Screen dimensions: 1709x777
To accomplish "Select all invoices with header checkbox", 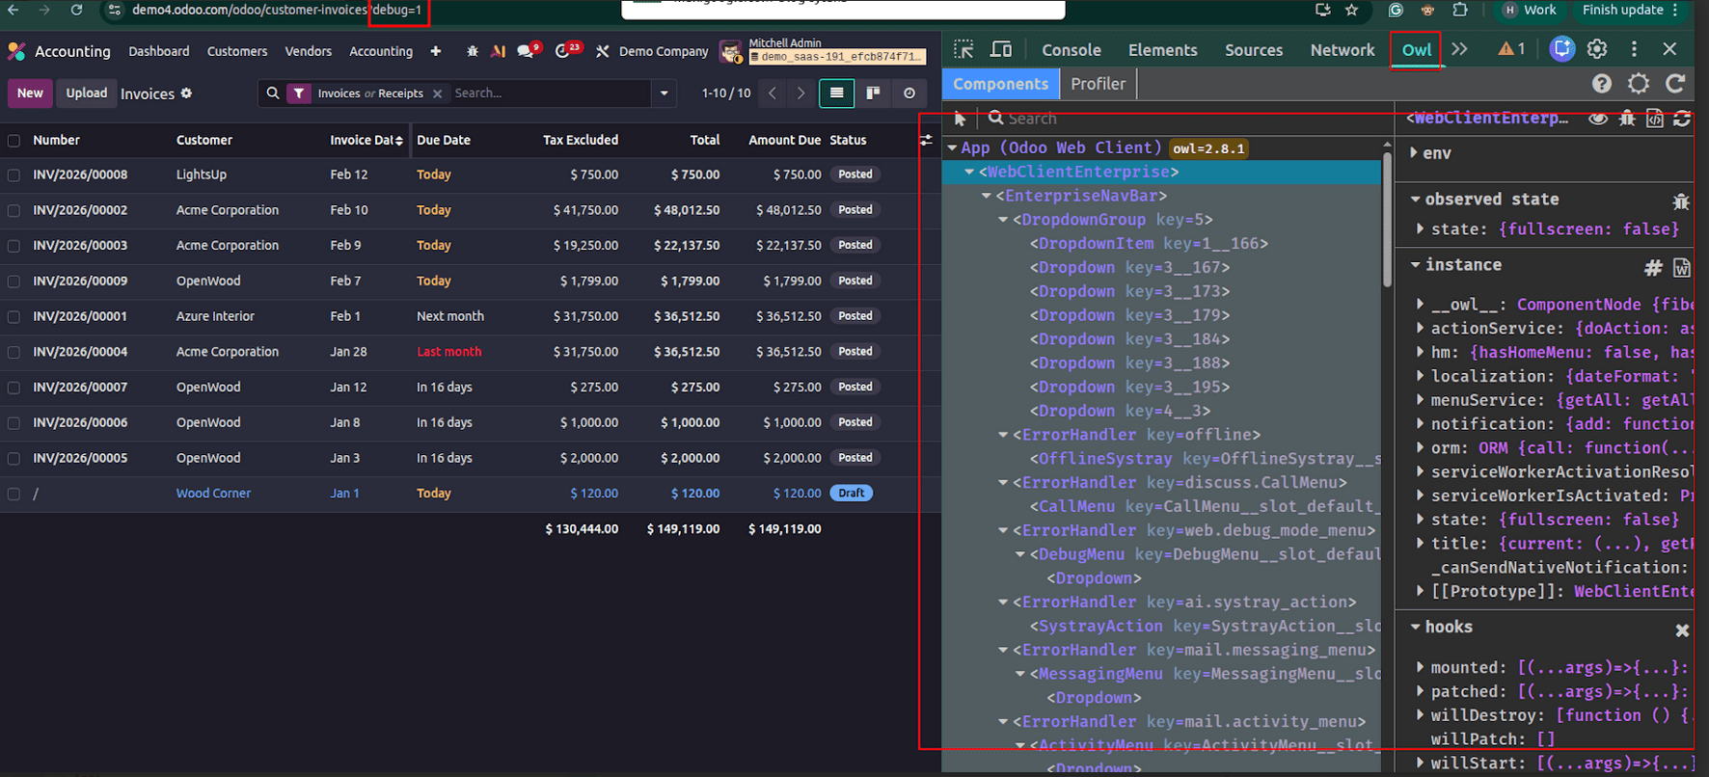I will click(x=14, y=141).
